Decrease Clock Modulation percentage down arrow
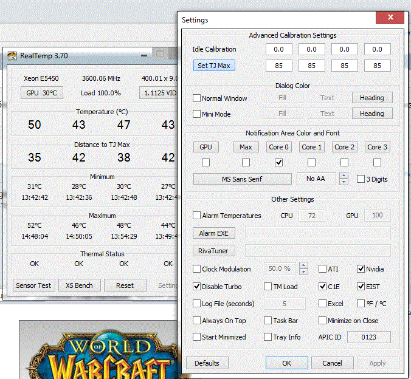The image size is (411, 379). click(304, 272)
